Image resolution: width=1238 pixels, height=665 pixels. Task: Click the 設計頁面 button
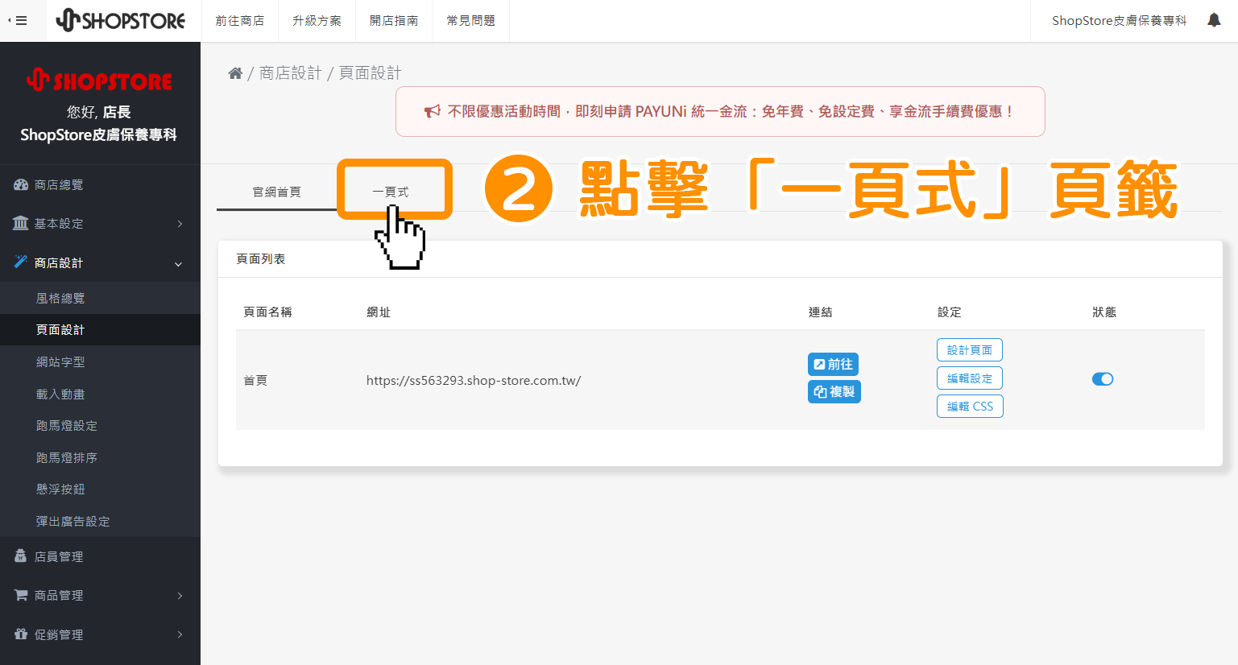pos(970,350)
